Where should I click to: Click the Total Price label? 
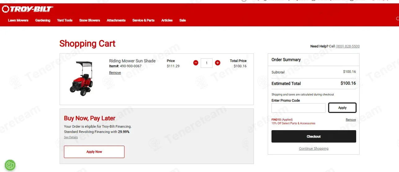(238, 61)
